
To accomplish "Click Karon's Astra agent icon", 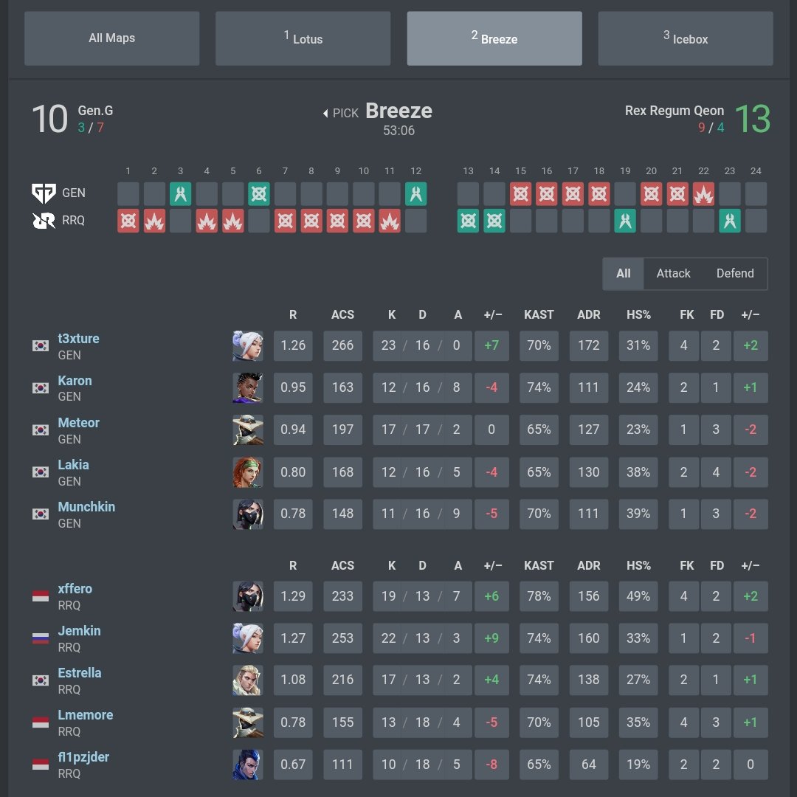I will point(248,387).
